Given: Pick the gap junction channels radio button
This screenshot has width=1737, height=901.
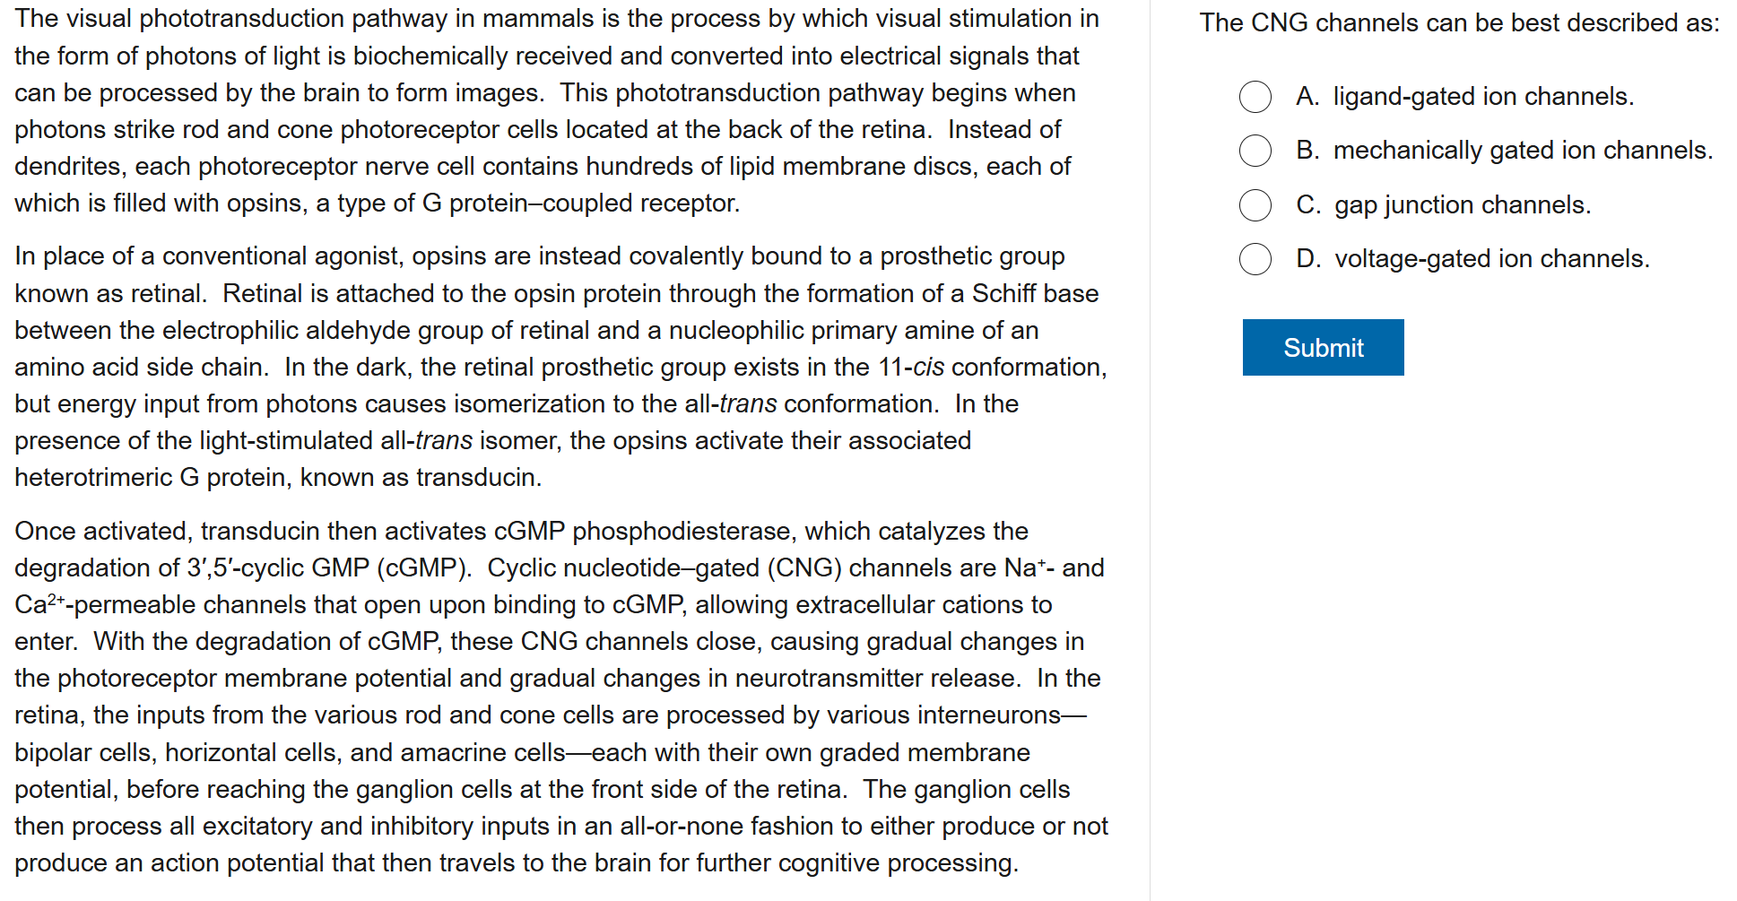Looking at the screenshot, I should 1255,205.
